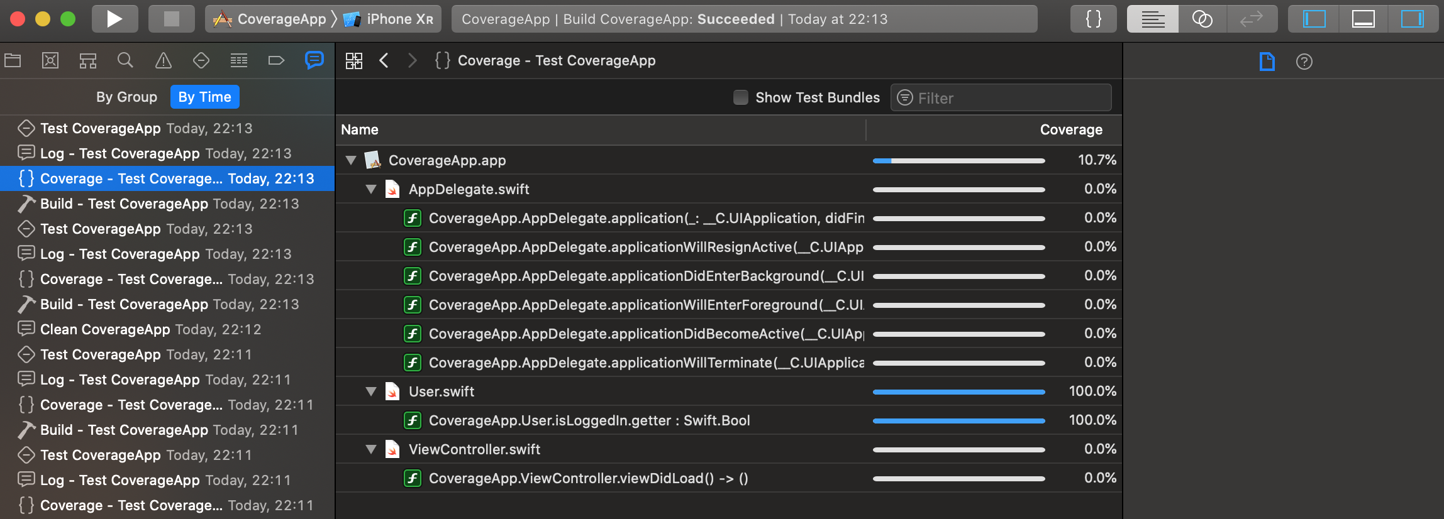Open the first Build - Test CoverageApp 22:11
The image size is (1444, 519).
167,430
